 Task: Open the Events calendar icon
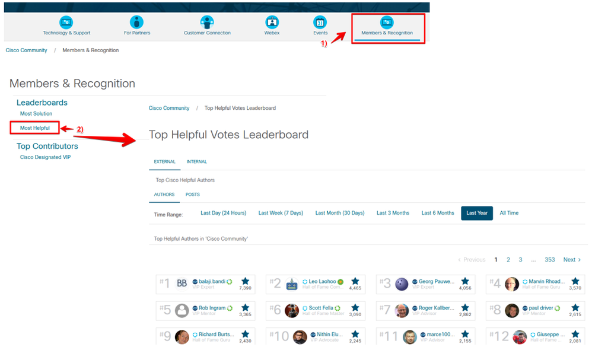pos(320,23)
